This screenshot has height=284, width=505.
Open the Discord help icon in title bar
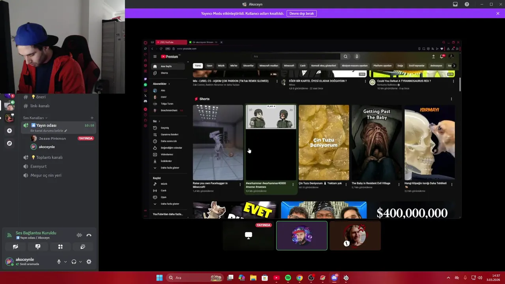pos(467,4)
